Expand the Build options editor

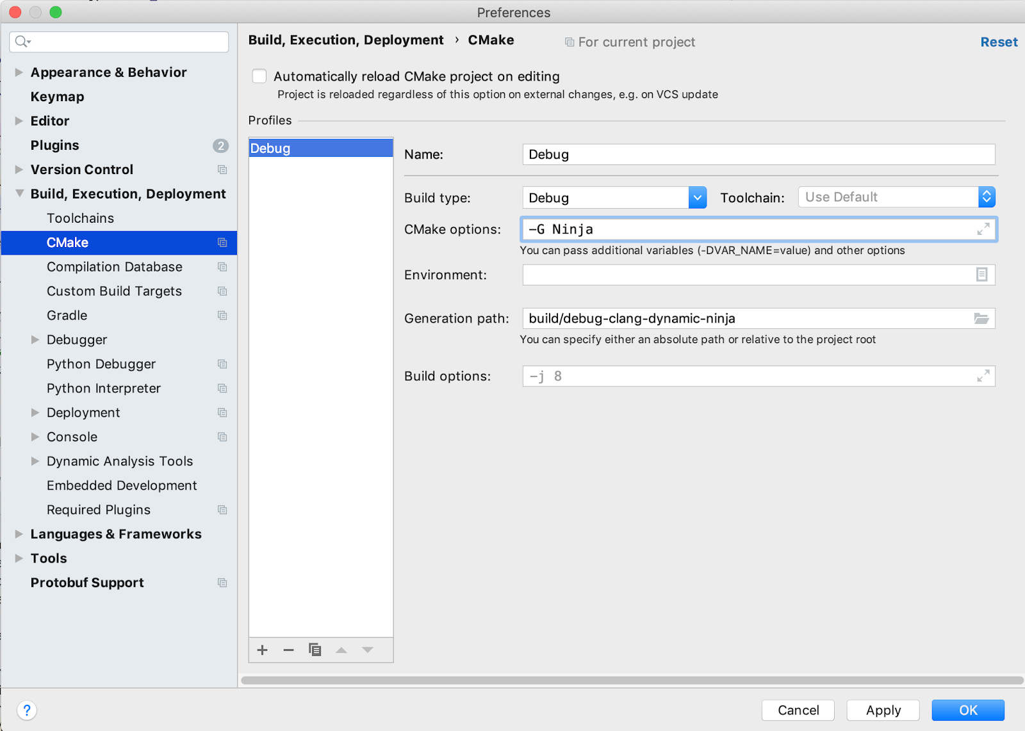point(983,376)
